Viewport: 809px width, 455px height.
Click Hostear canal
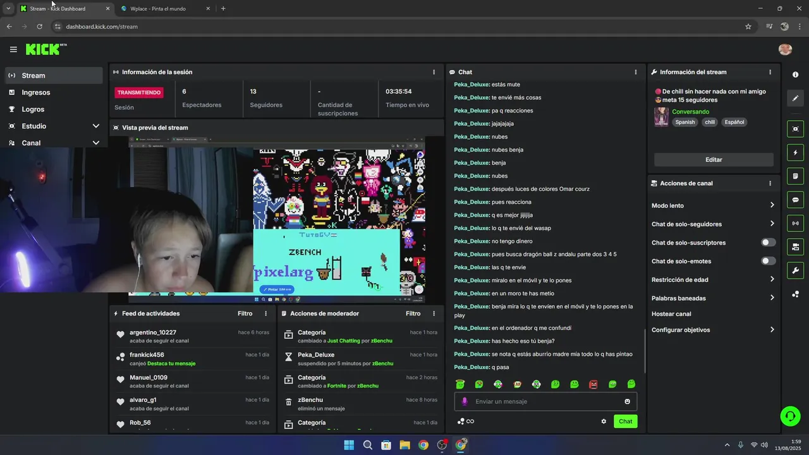click(671, 314)
